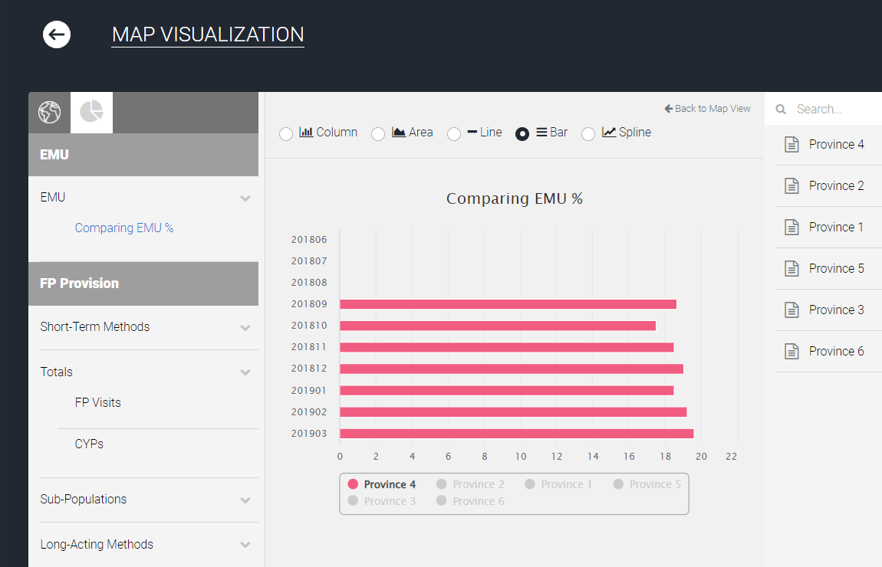
Task: Collapse the EMU section chevron
Action: [x=245, y=198]
